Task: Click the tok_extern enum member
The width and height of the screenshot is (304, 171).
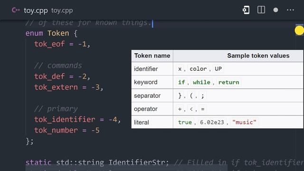Action: point(56,87)
